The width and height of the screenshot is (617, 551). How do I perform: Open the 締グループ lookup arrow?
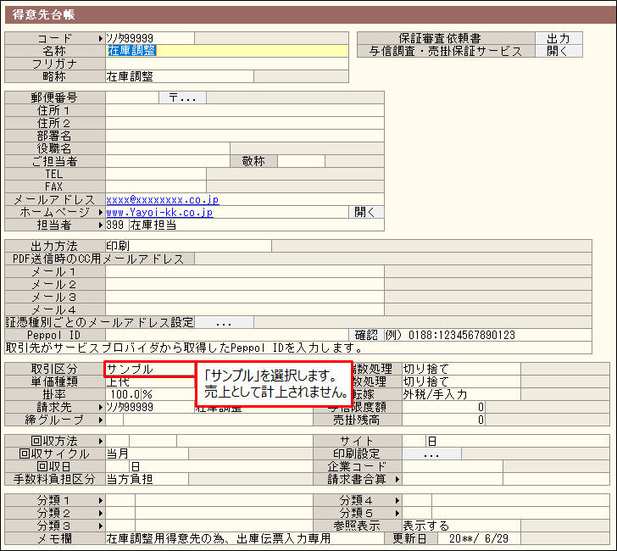click(101, 420)
